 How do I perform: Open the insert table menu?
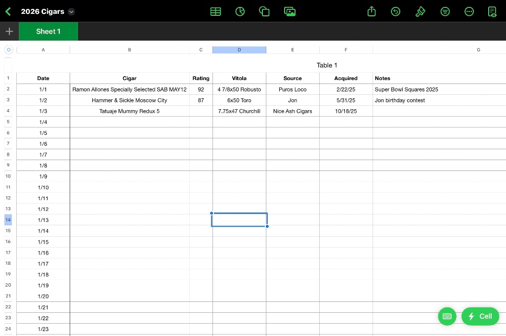(216, 11)
